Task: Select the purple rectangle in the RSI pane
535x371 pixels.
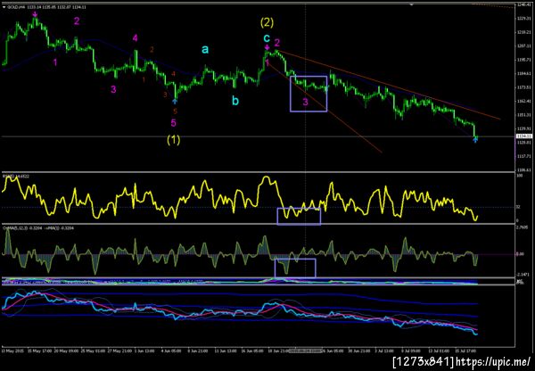Action: pyautogui.click(x=299, y=217)
